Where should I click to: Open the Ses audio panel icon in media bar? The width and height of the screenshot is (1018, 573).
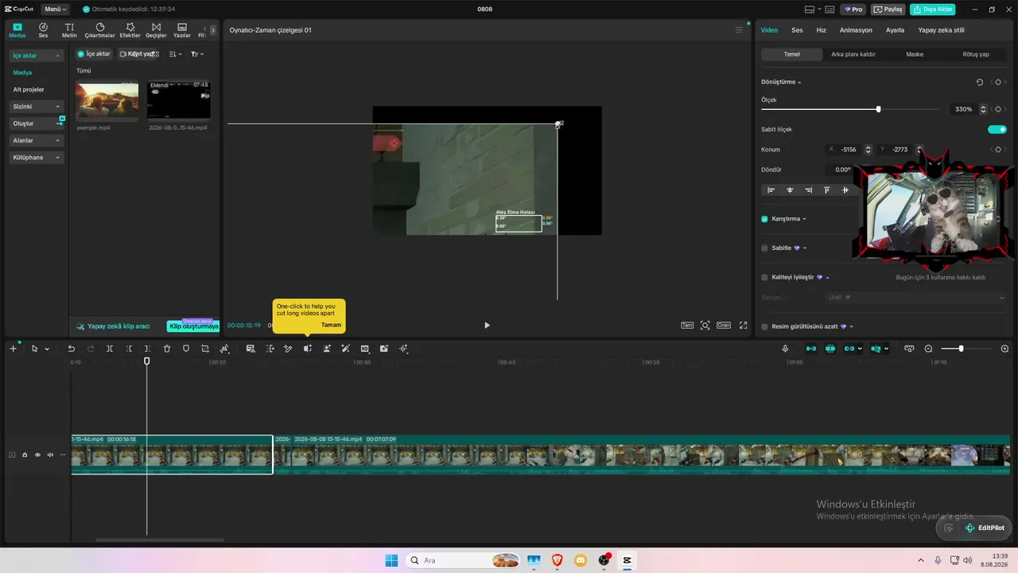[x=43, y=29]
